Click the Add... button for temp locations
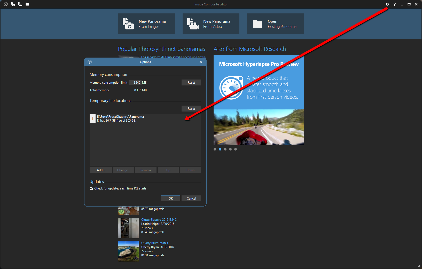 [101, 170]
